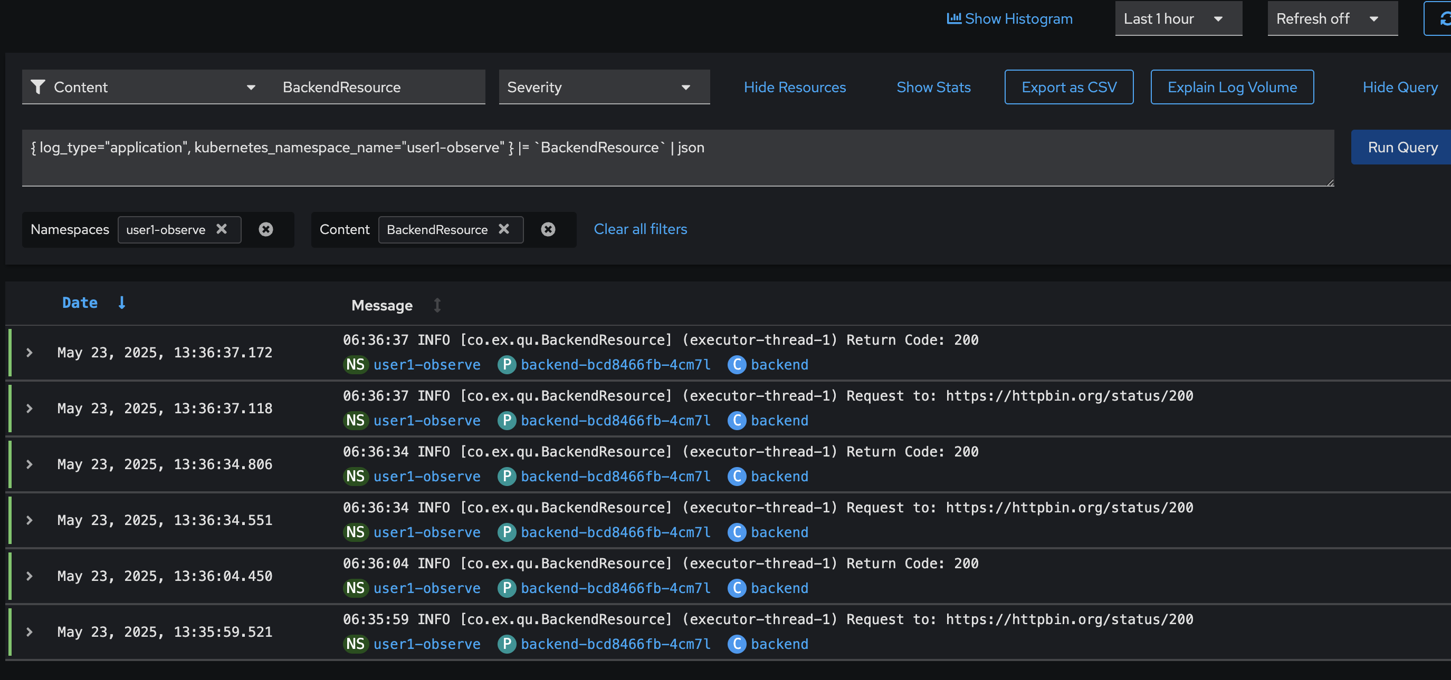Open user1-observe link in 13:36:37.172 row
Screen dimensions: 1451x680
(427, 365)
